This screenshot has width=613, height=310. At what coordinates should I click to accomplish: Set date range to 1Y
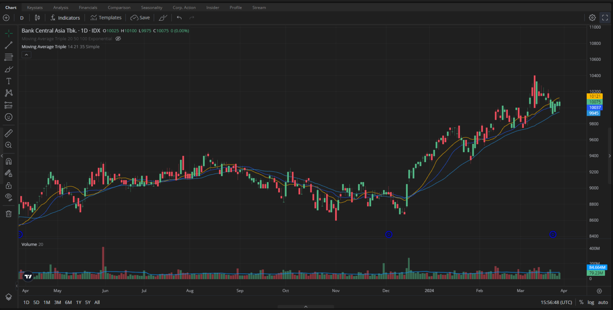[x=78, y=302]
